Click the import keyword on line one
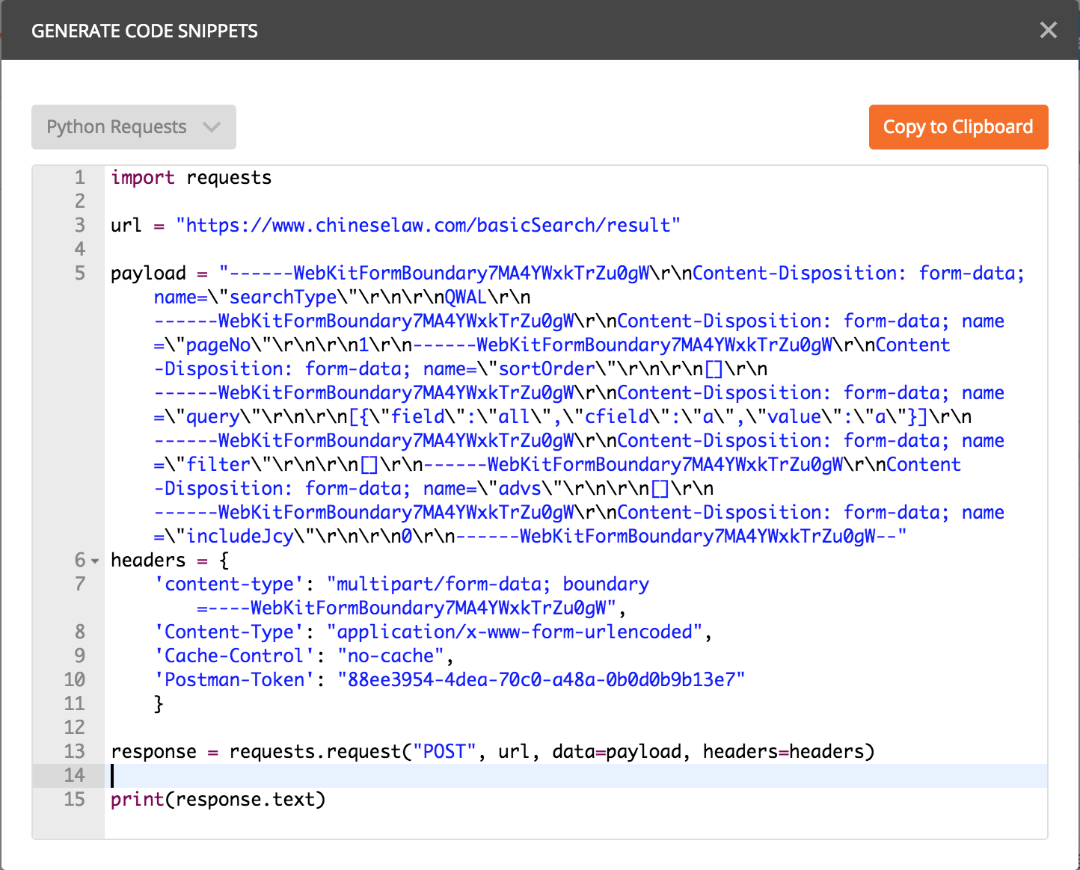Image resolution: width=1080 pixels, height=870 pixels. 143,177
